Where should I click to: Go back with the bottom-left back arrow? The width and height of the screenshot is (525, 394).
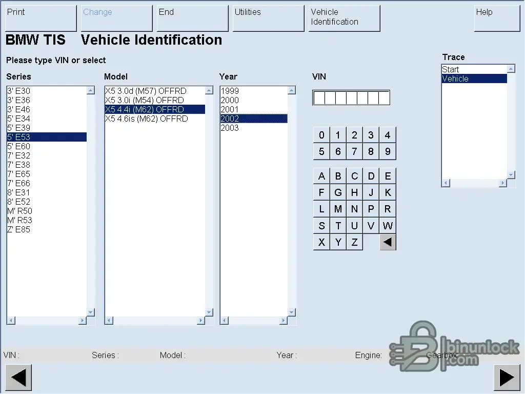pos(18,378)
